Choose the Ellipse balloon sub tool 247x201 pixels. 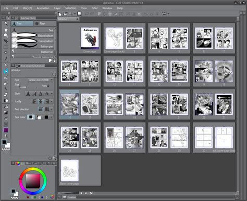click(x=33, y=35)
